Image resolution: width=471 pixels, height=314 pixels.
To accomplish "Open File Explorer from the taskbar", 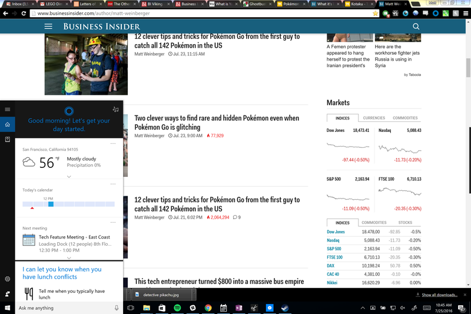I will click(x=146, y=308).
